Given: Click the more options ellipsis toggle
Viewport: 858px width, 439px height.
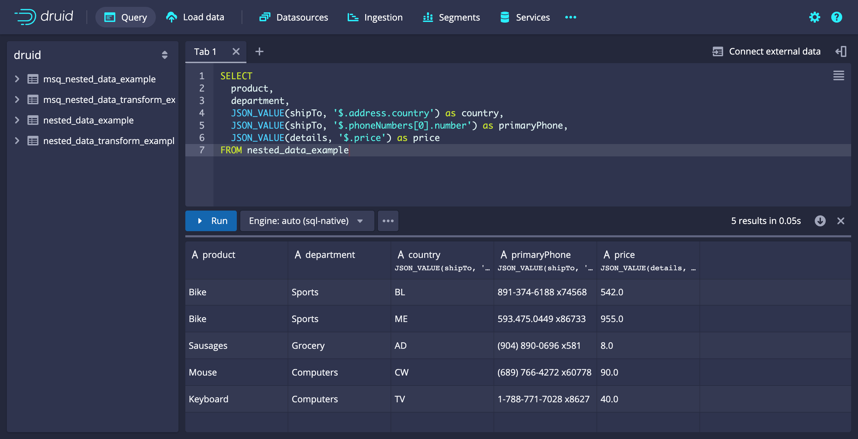Looking at the screenshot, I should point(388,221).
